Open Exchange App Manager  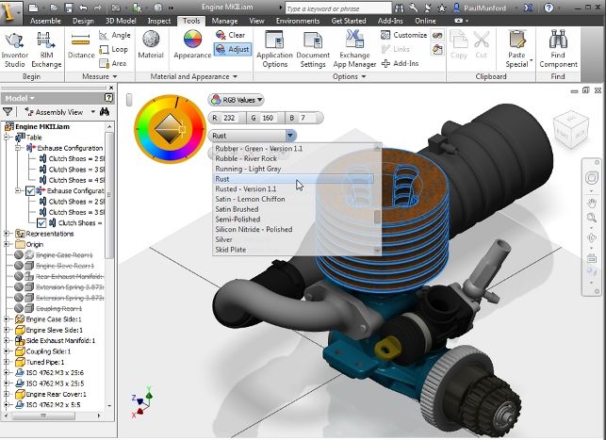tap(354, 49)
